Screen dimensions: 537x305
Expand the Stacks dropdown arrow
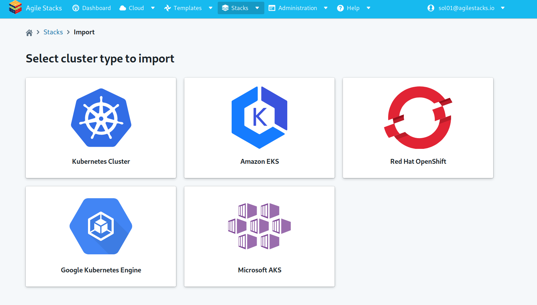click(x=257, y=8)
